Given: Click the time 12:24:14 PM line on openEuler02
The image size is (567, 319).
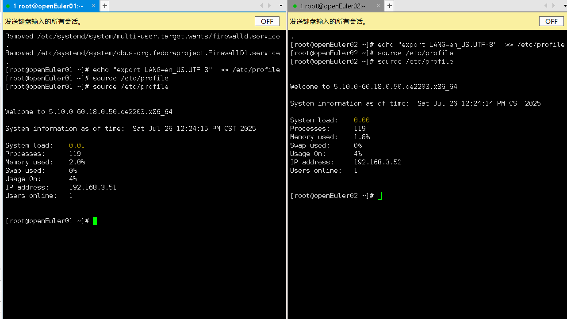Looking at the screenshot, I should pyautogui.click(x=415, y=103).
